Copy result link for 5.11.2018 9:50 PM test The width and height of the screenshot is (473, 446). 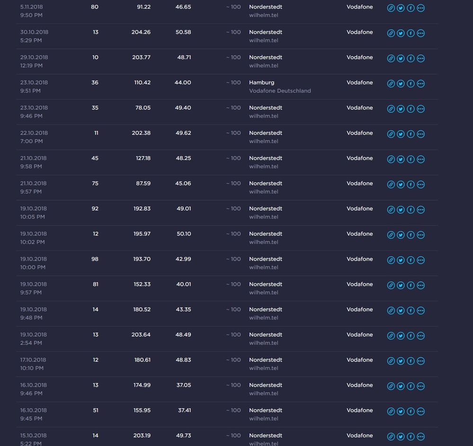391,8
